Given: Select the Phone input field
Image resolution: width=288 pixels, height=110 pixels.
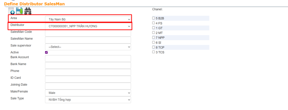Looking at the screenshot, I should [88, 72].
